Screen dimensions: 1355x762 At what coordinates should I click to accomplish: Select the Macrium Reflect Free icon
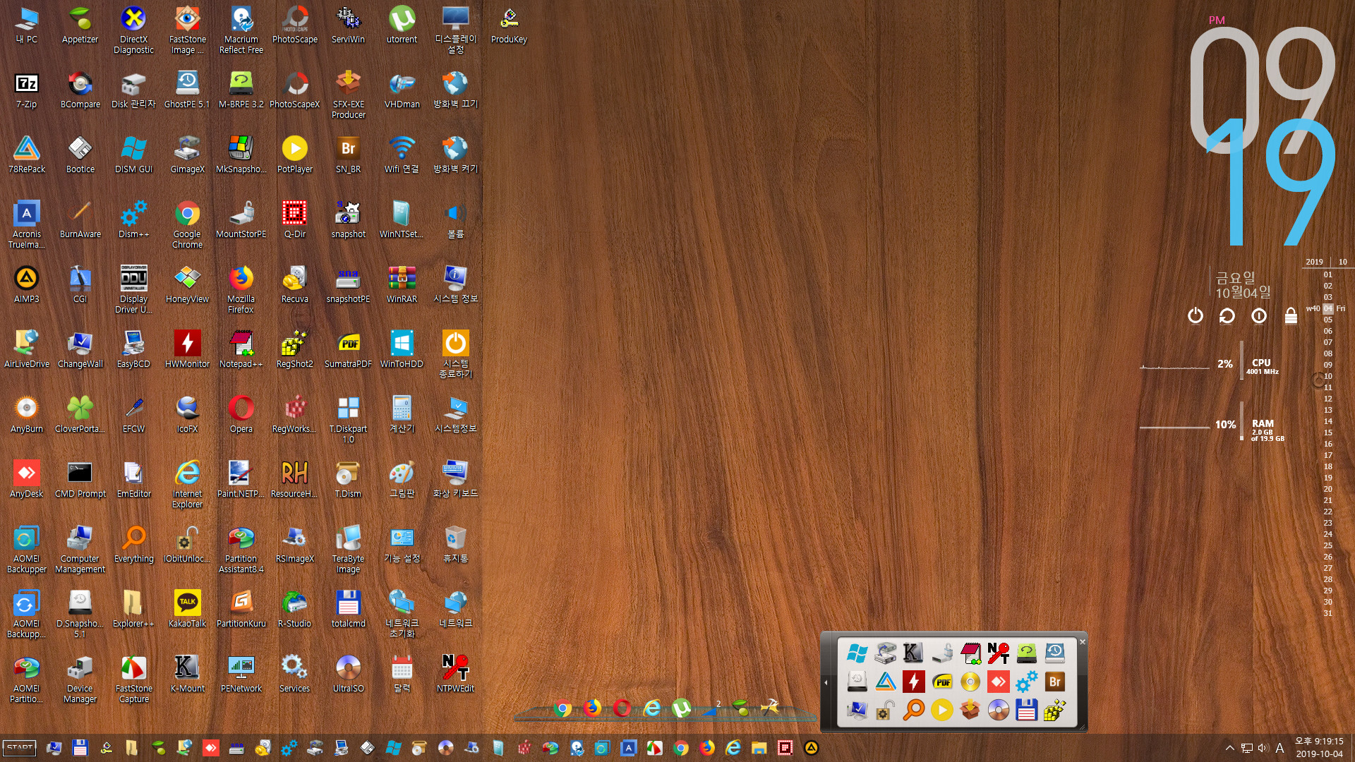coord(241,30)
